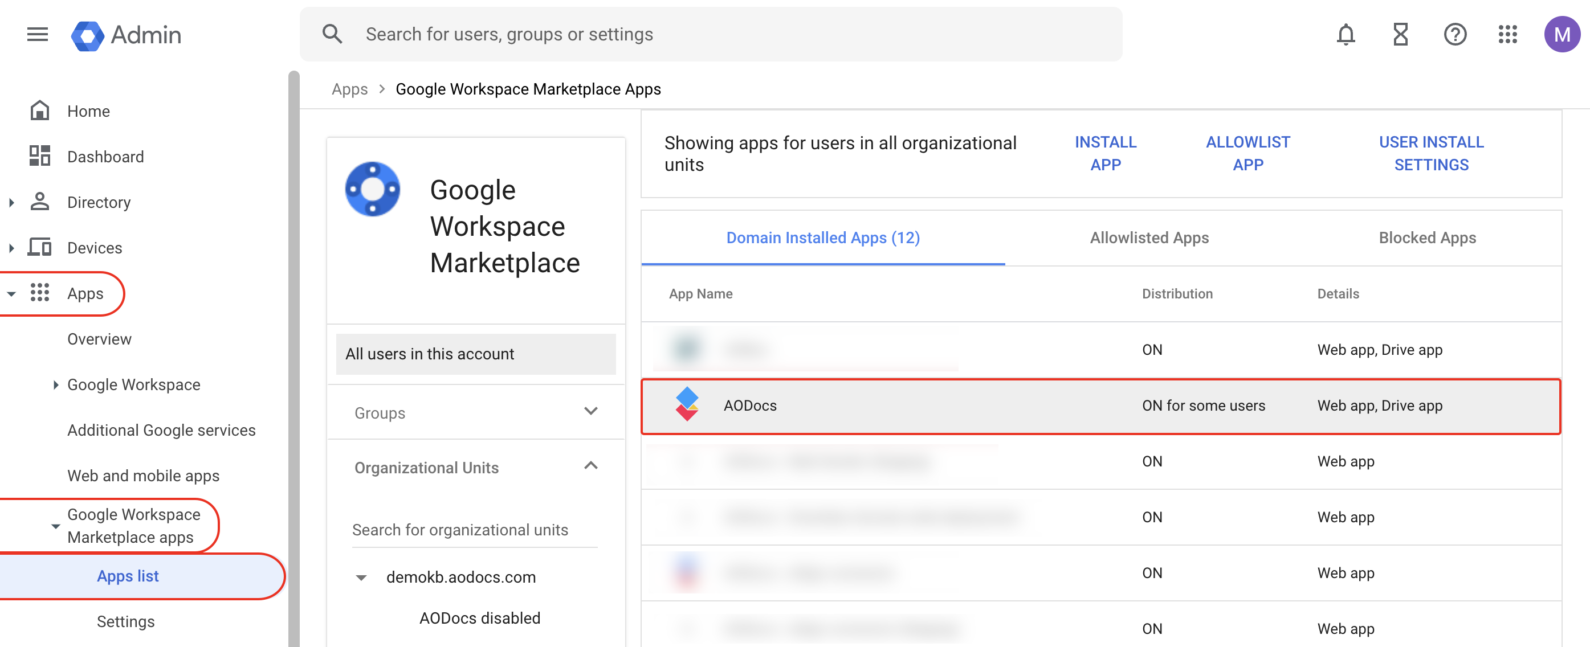1590x647 pixels.
Task: Click the search magnifier icon
Action: click(332, 34)
